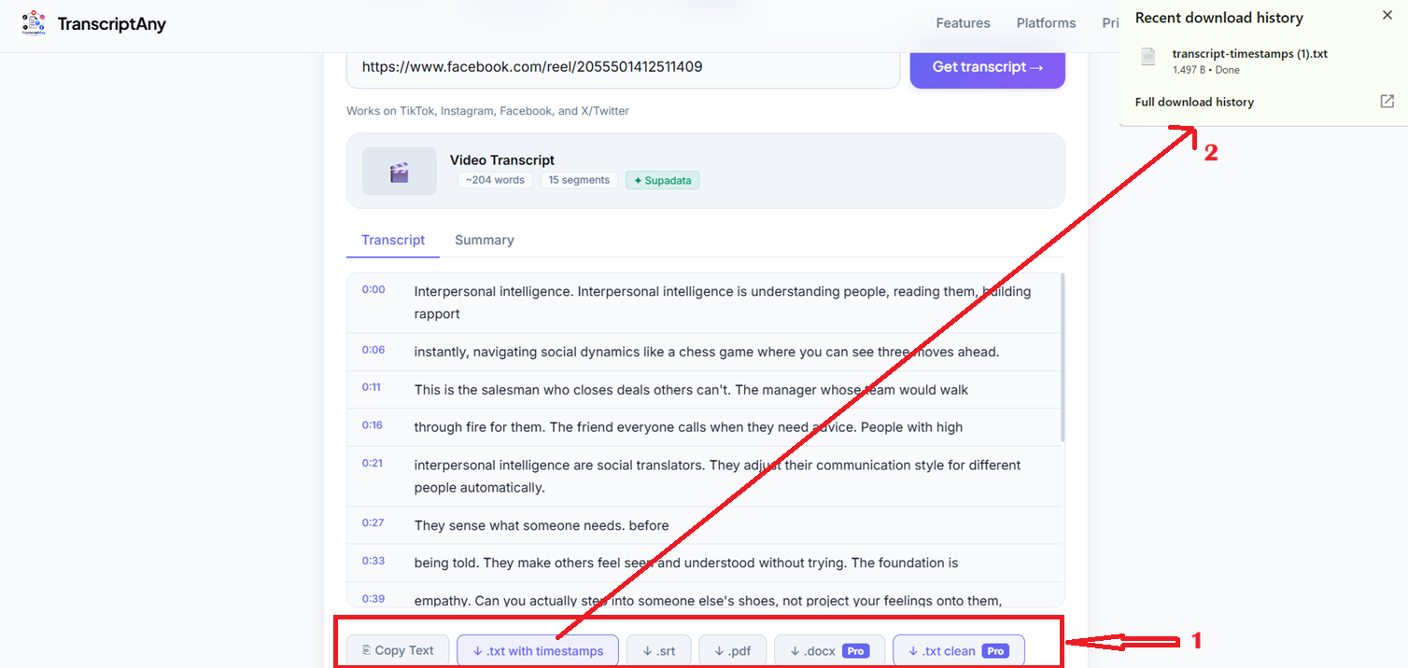Click the 0:33 timestamp
The height and width of the screenshot is (668, 1408).
click(373, 561)
